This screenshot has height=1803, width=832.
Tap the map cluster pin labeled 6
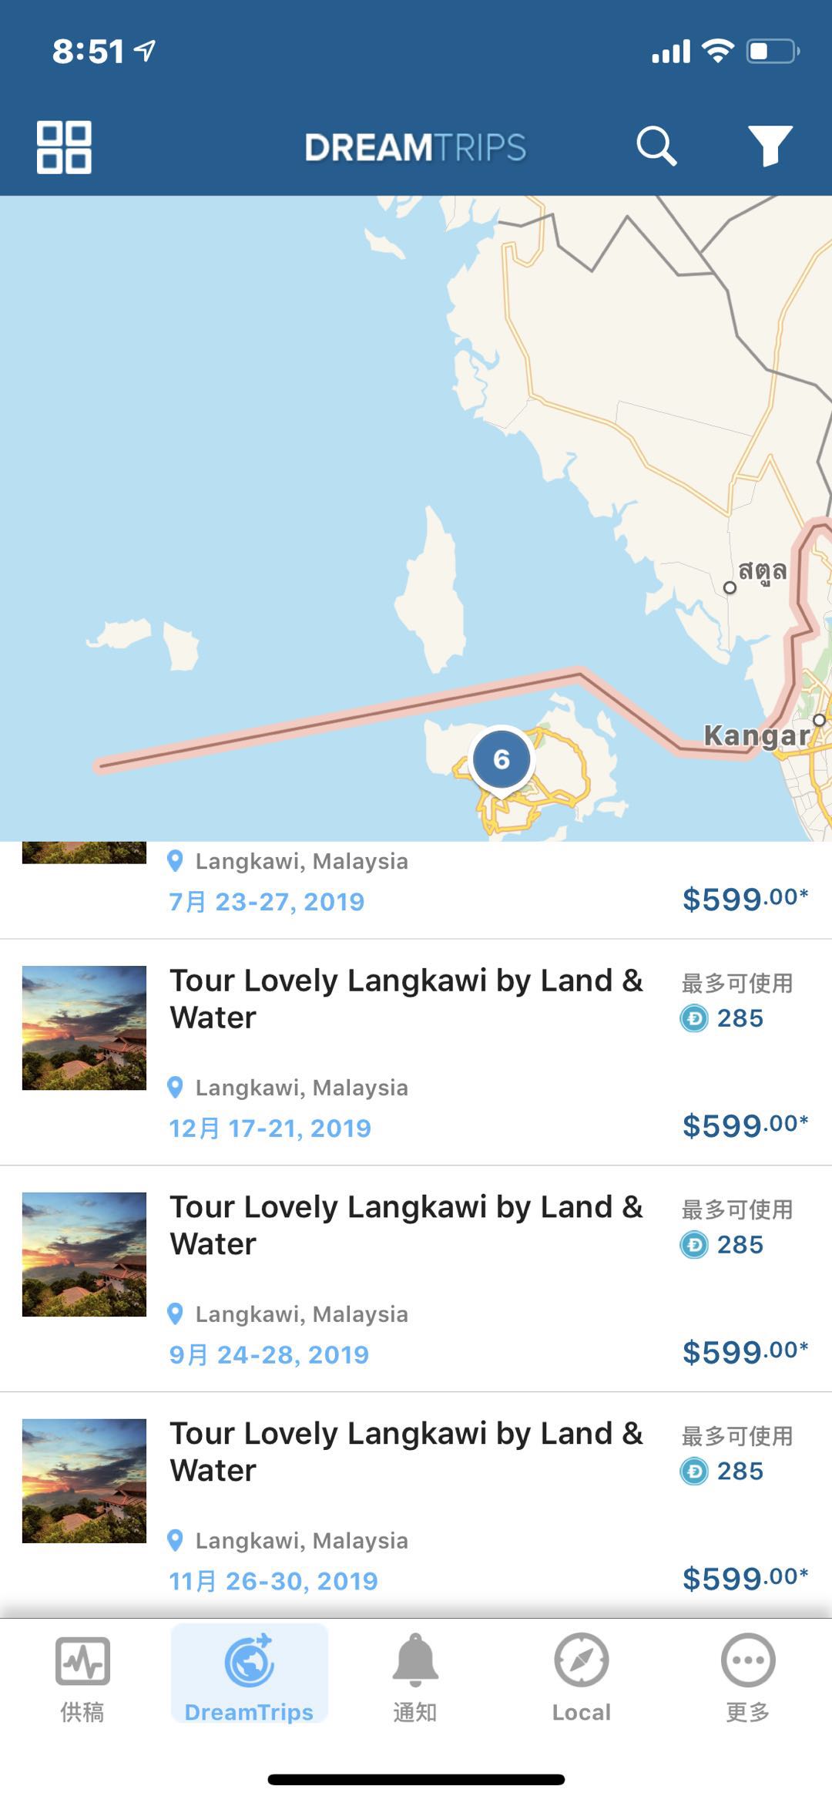pyautogui.click(x=502, y=760)
